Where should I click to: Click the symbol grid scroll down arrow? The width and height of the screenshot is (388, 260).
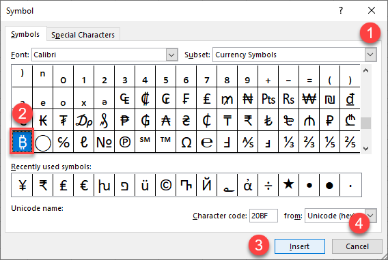pos(365,148)
